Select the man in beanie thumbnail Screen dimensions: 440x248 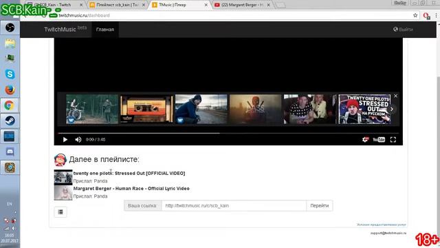[201, 109]
